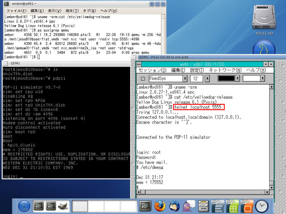Launch the OpenOffice Impress presentation icon

247,207
